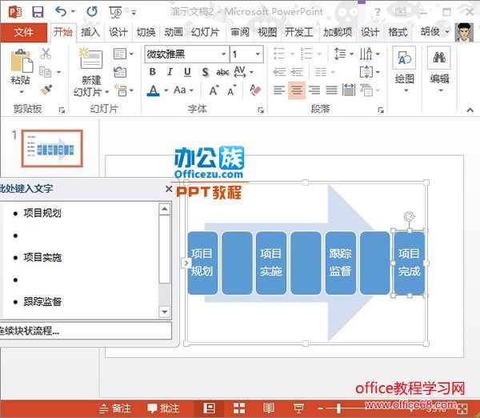
Task: Save the presentation with the floppy icon
Action: (x=38, y=12)
